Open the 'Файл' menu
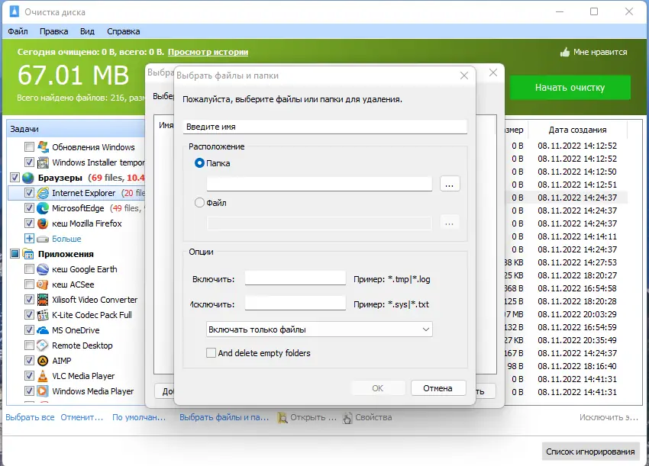Image resolution: width=649 pixels, height=466 pixels. [18, 31]
